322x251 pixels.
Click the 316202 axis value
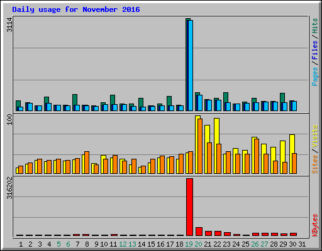click(9, 188)
